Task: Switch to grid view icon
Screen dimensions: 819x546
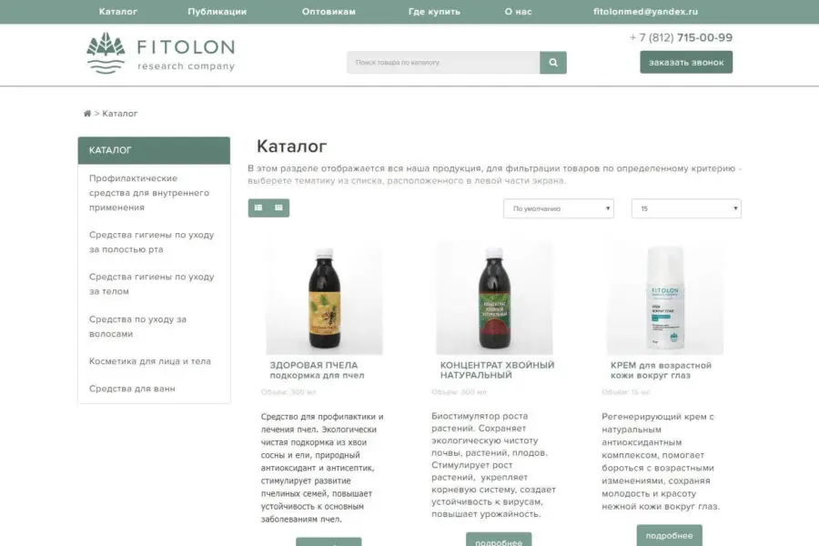Action: (279, 208)
